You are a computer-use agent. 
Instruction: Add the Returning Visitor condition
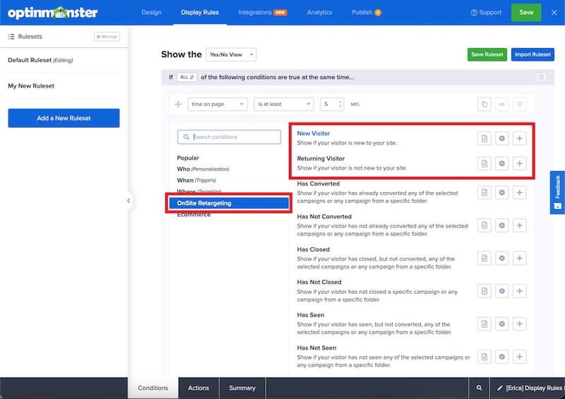(520, 164)
